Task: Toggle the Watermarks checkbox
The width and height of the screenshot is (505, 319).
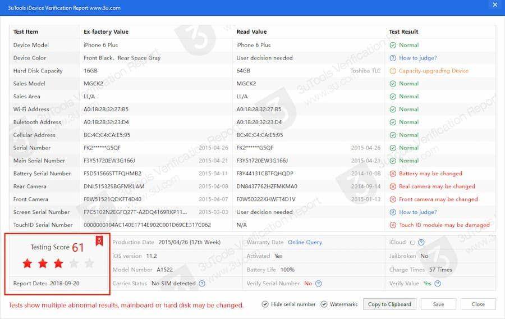Action: click(324, 304)
